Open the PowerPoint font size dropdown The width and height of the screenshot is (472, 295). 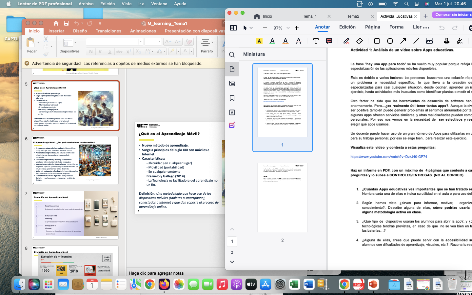(159, 42)
